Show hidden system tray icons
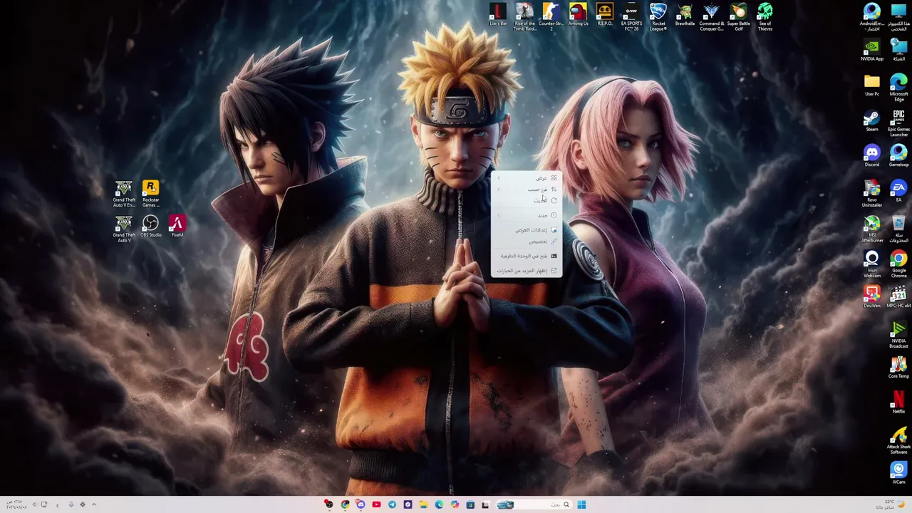Viewport: 912px width, 513px height. coord(93,504)
